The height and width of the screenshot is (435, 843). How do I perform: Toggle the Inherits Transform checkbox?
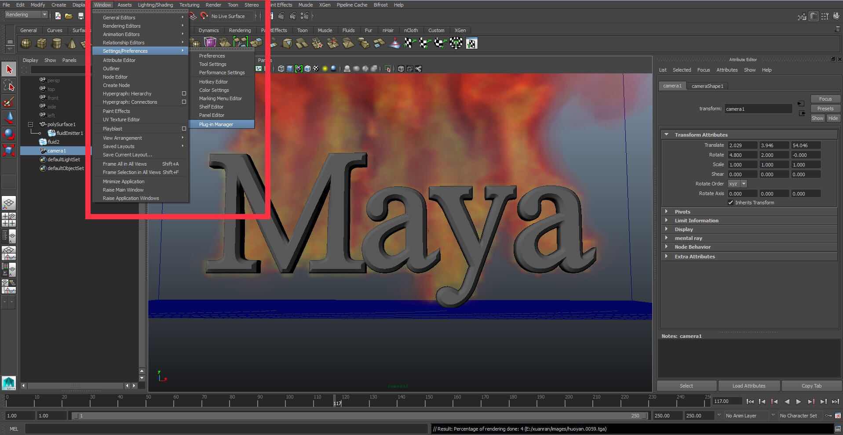tap(730, 203)
